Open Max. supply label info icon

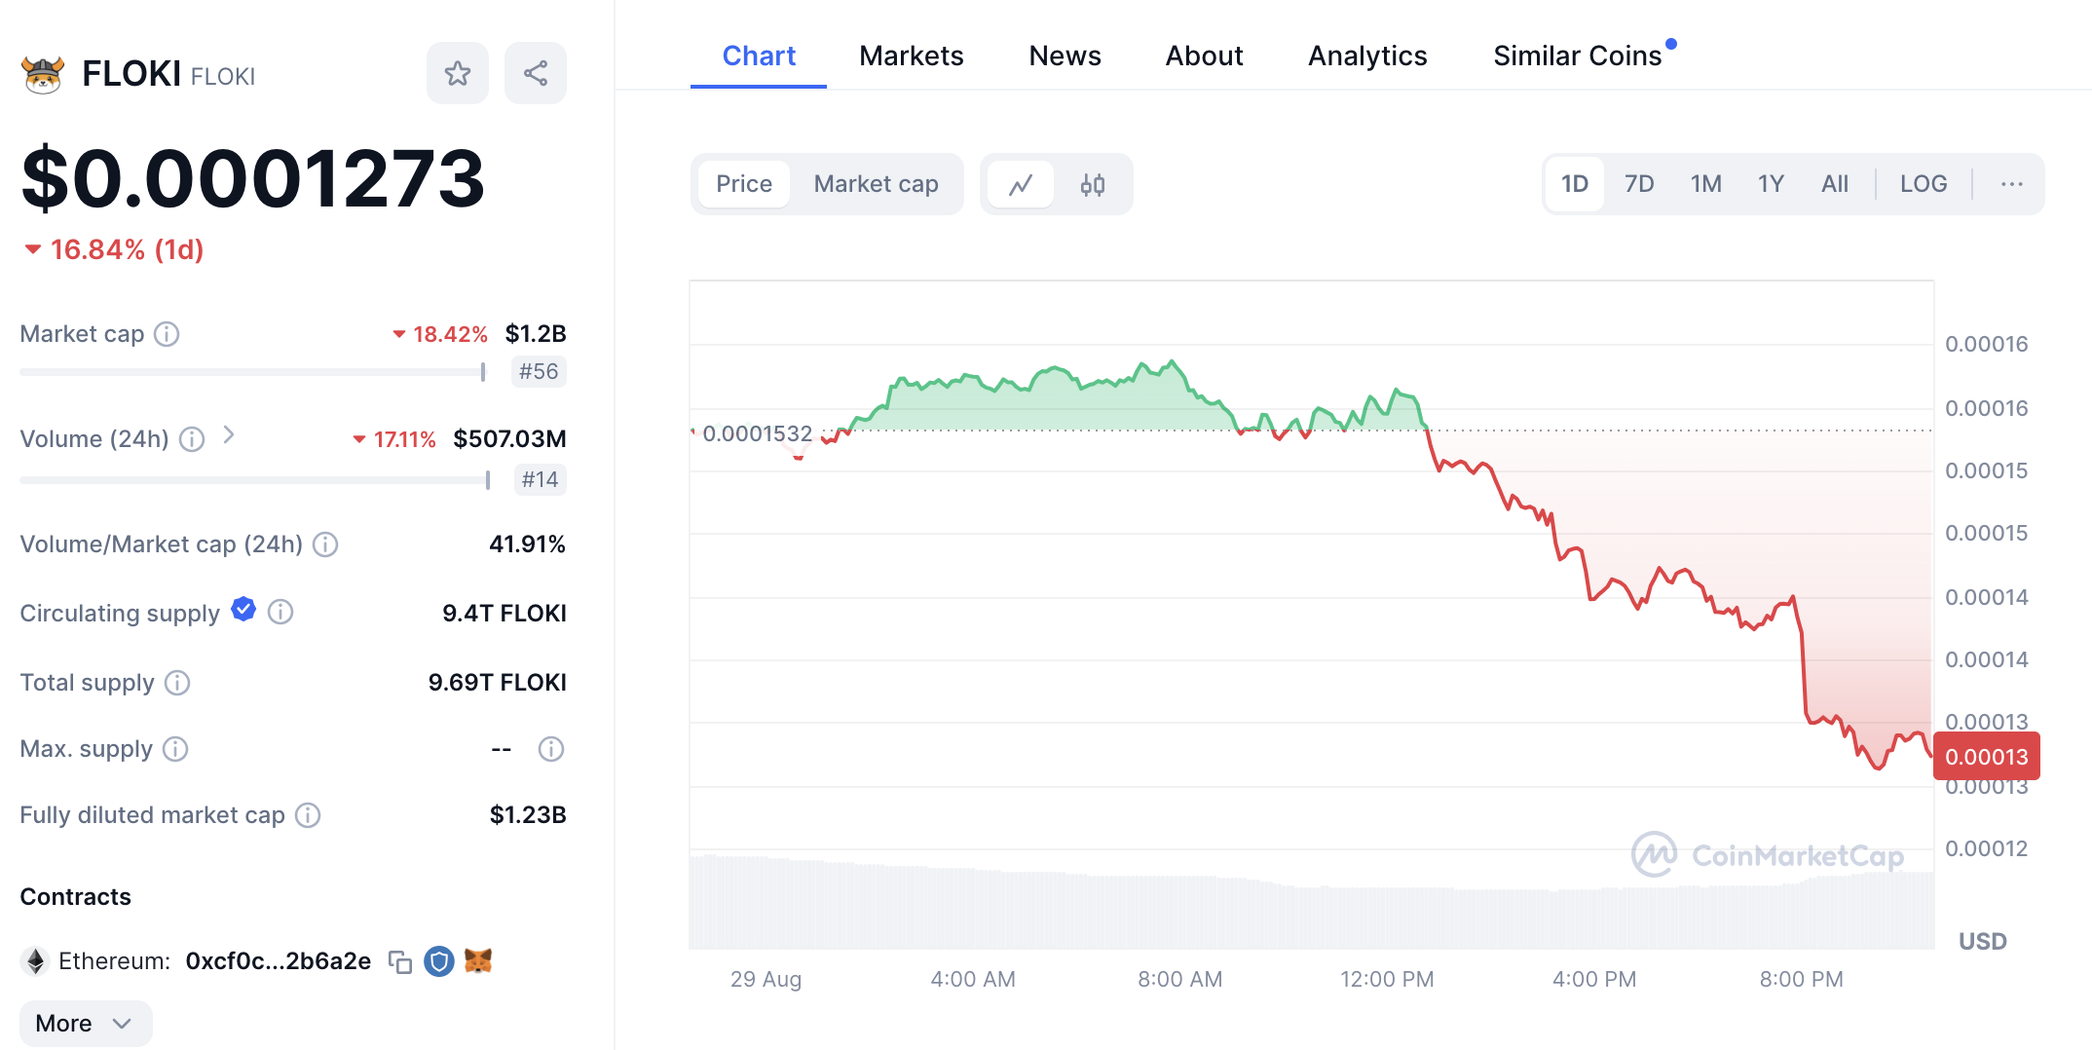pos(175,749)
